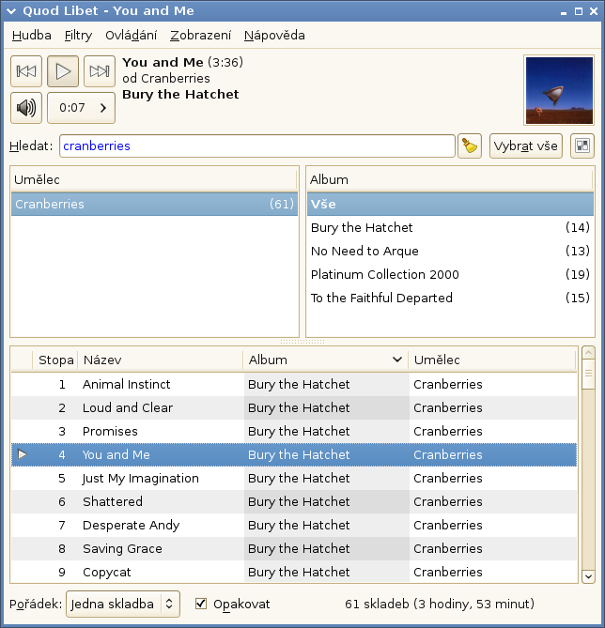The width and height of the screenshot is (605, 628).
Task: Open the Nápověda menu
Action: pyautogui.click(x=274, y=36)
